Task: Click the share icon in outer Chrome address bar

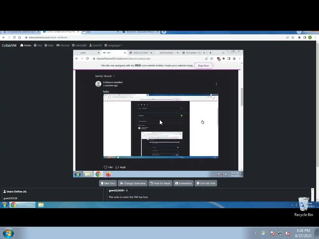Action: pos(287,37)
